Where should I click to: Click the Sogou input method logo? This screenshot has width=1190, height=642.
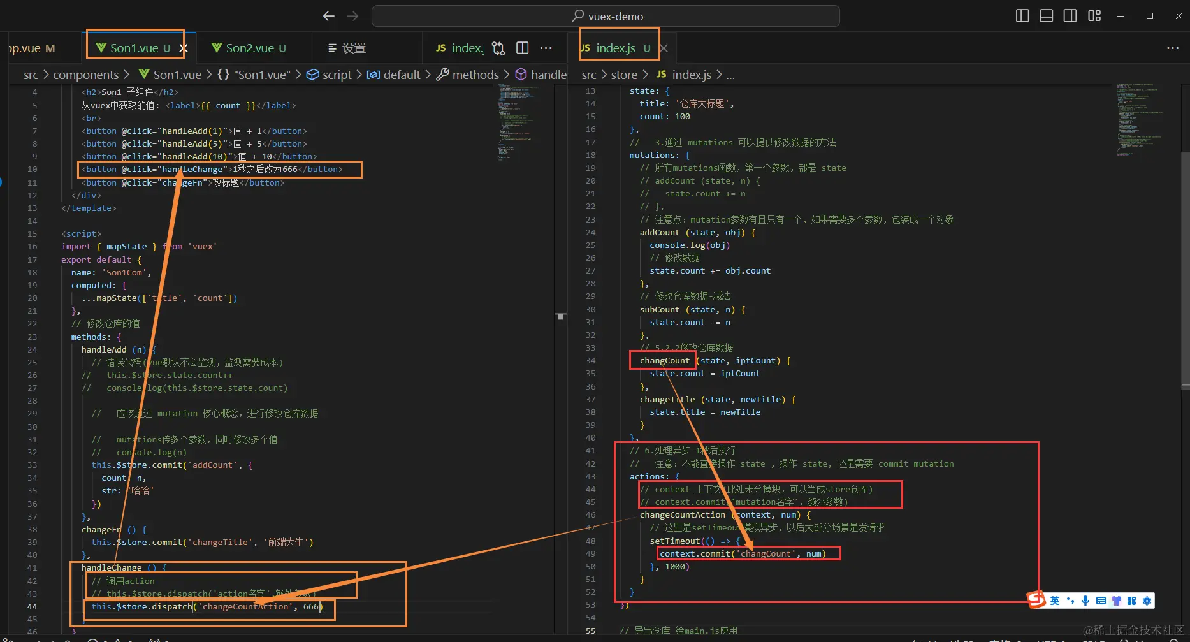1037,600
